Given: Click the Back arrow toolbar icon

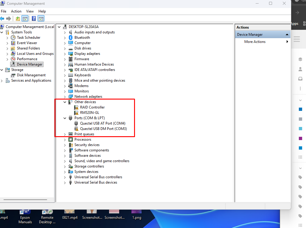Looking at the screenshot, I should click(x=2, y=19).
